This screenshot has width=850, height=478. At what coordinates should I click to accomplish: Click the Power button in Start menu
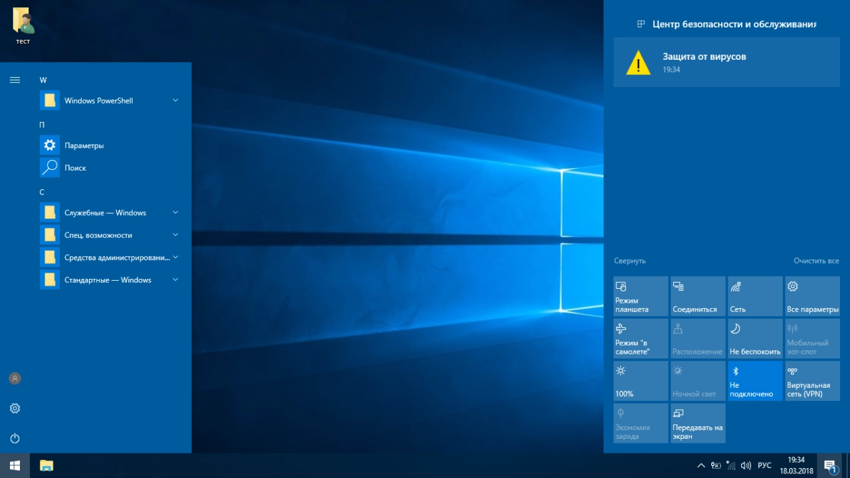(15, 438)
